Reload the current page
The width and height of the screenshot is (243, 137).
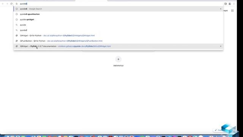pos(11,4)
